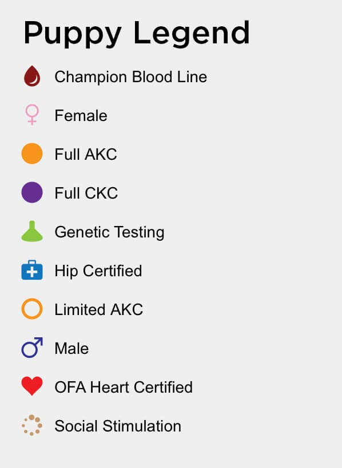Screen dimensions: 342x468
Task: Select the OFA Heart Certified label
Action: tap(124, 387)
